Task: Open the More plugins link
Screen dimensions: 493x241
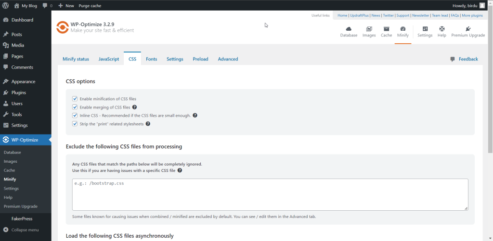Action: click(x=472, y=15)
